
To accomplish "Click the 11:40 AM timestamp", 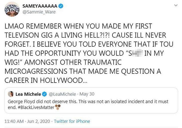I will coord(14,122).
